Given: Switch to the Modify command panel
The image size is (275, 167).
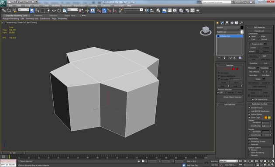Looking at the screenshot, I should point(222,23).
